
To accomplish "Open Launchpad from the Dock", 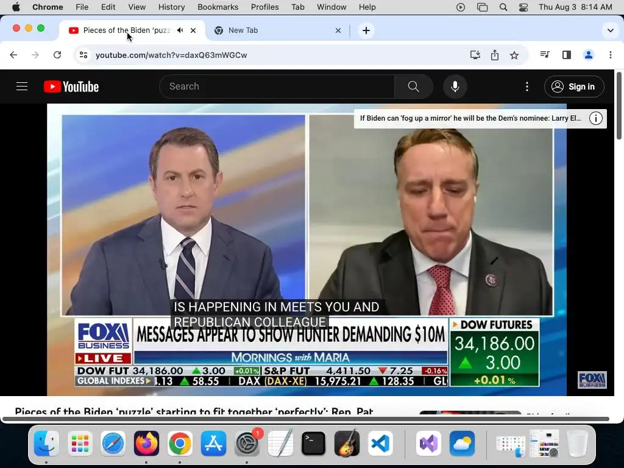I will point(80,443).
